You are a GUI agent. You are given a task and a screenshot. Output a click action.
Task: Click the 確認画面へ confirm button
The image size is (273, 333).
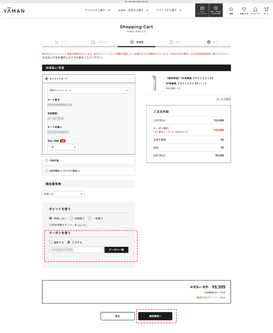click(x=155, y=316)
